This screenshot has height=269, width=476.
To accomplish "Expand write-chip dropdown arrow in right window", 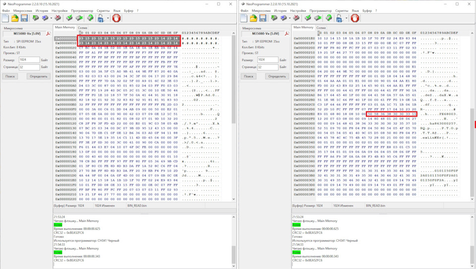I will pos(290,18).
